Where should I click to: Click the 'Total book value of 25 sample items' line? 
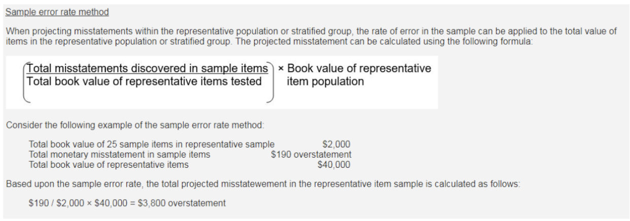(x=152, y=144)
